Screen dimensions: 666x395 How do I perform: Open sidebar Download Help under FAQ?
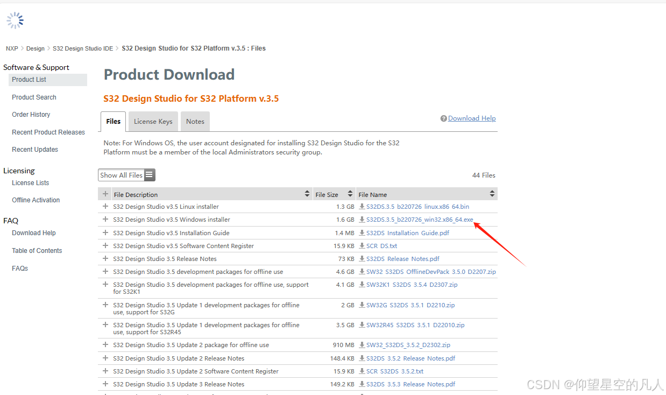34,233
